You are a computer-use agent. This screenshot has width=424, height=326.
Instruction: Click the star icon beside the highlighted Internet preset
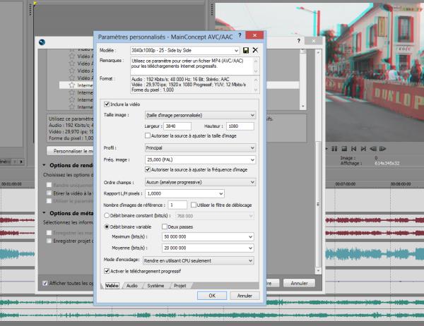pos(72,85)
